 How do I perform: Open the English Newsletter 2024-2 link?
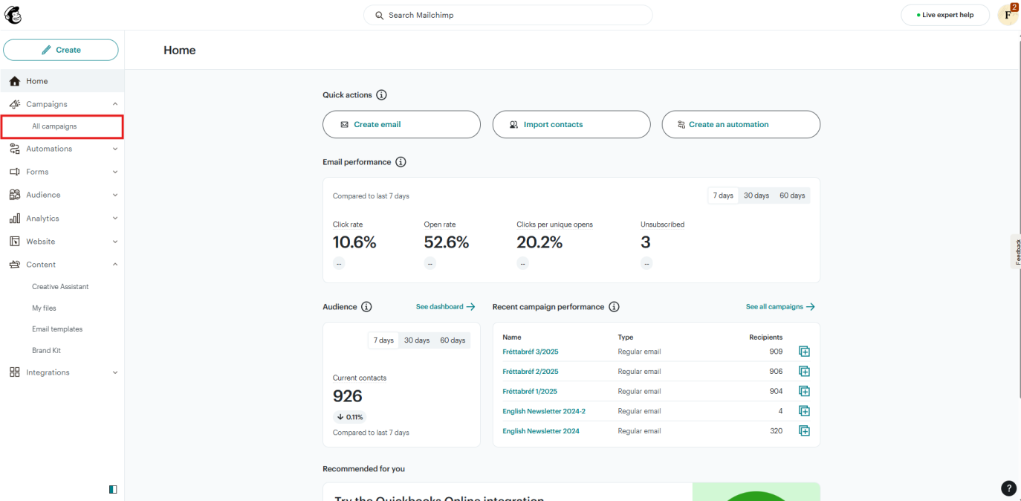click(544, 411)
